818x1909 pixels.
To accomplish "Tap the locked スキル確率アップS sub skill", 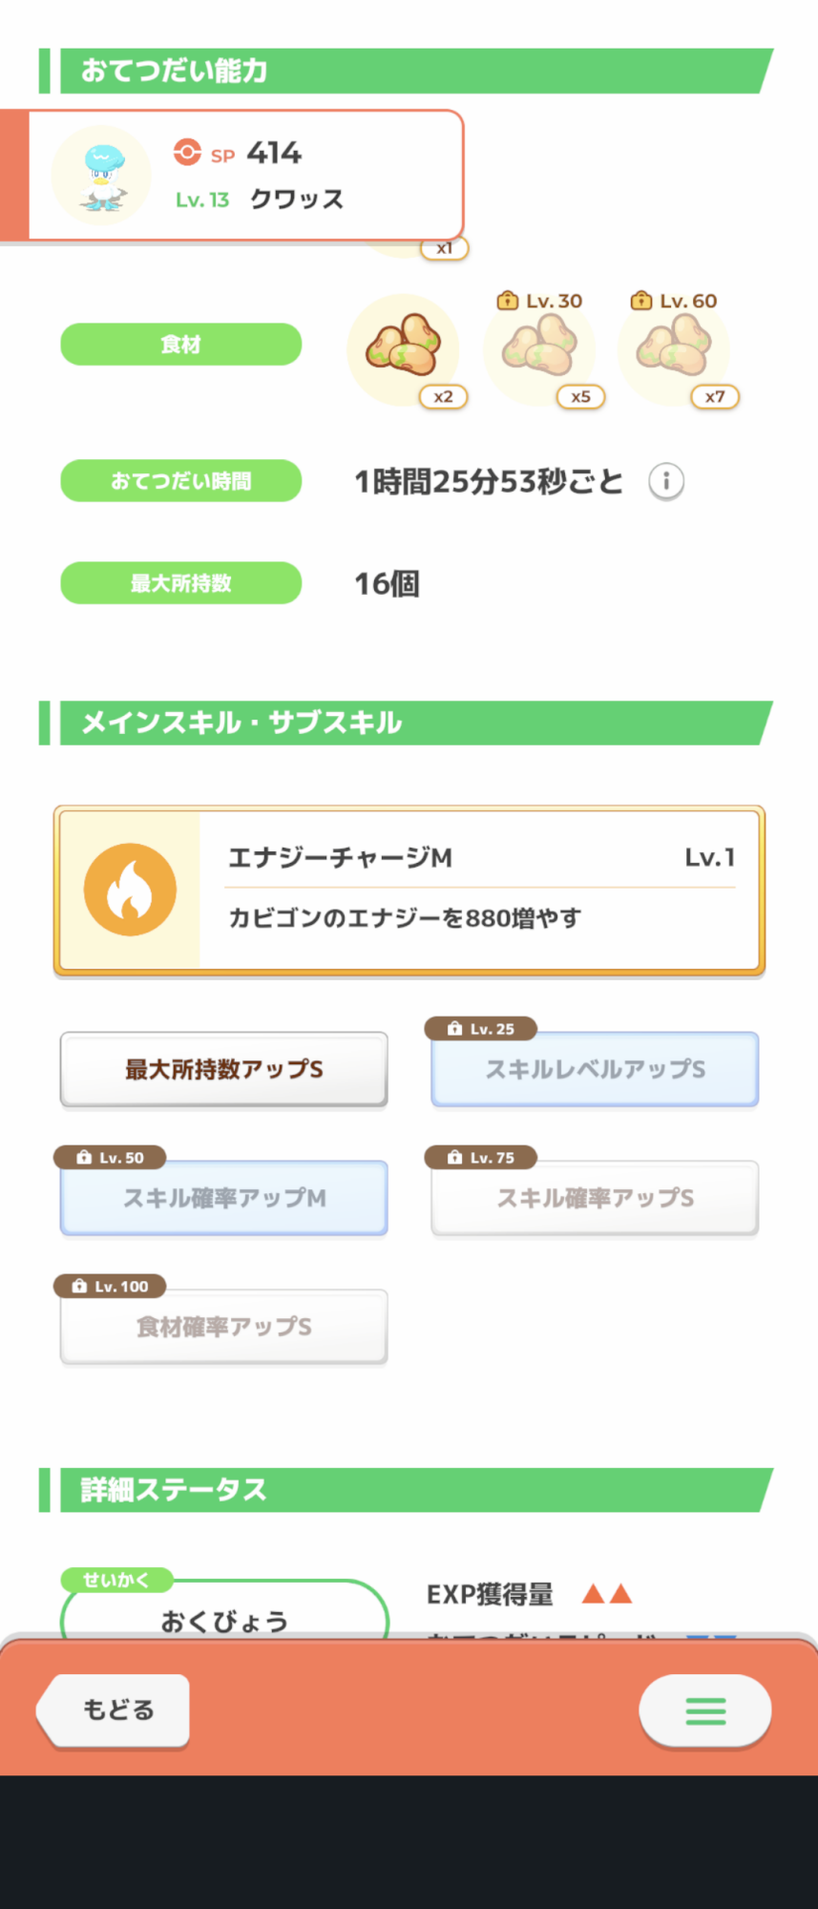I will (x=596, y=1198).
